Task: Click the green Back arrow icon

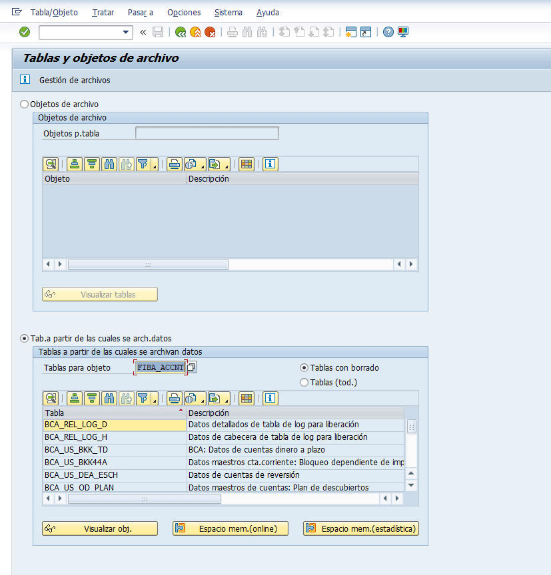Action: pos(181,32)
